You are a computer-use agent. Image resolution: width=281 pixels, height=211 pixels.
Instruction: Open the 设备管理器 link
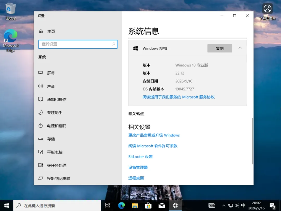tap(138, 167)
